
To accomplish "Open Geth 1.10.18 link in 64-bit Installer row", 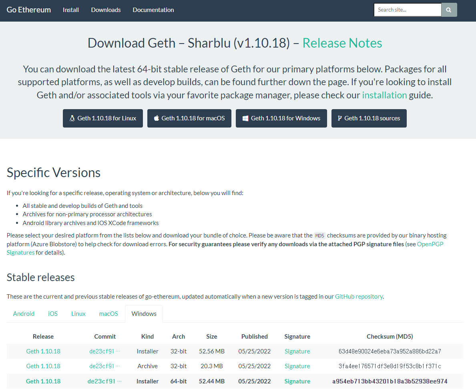I will (43, 381).
